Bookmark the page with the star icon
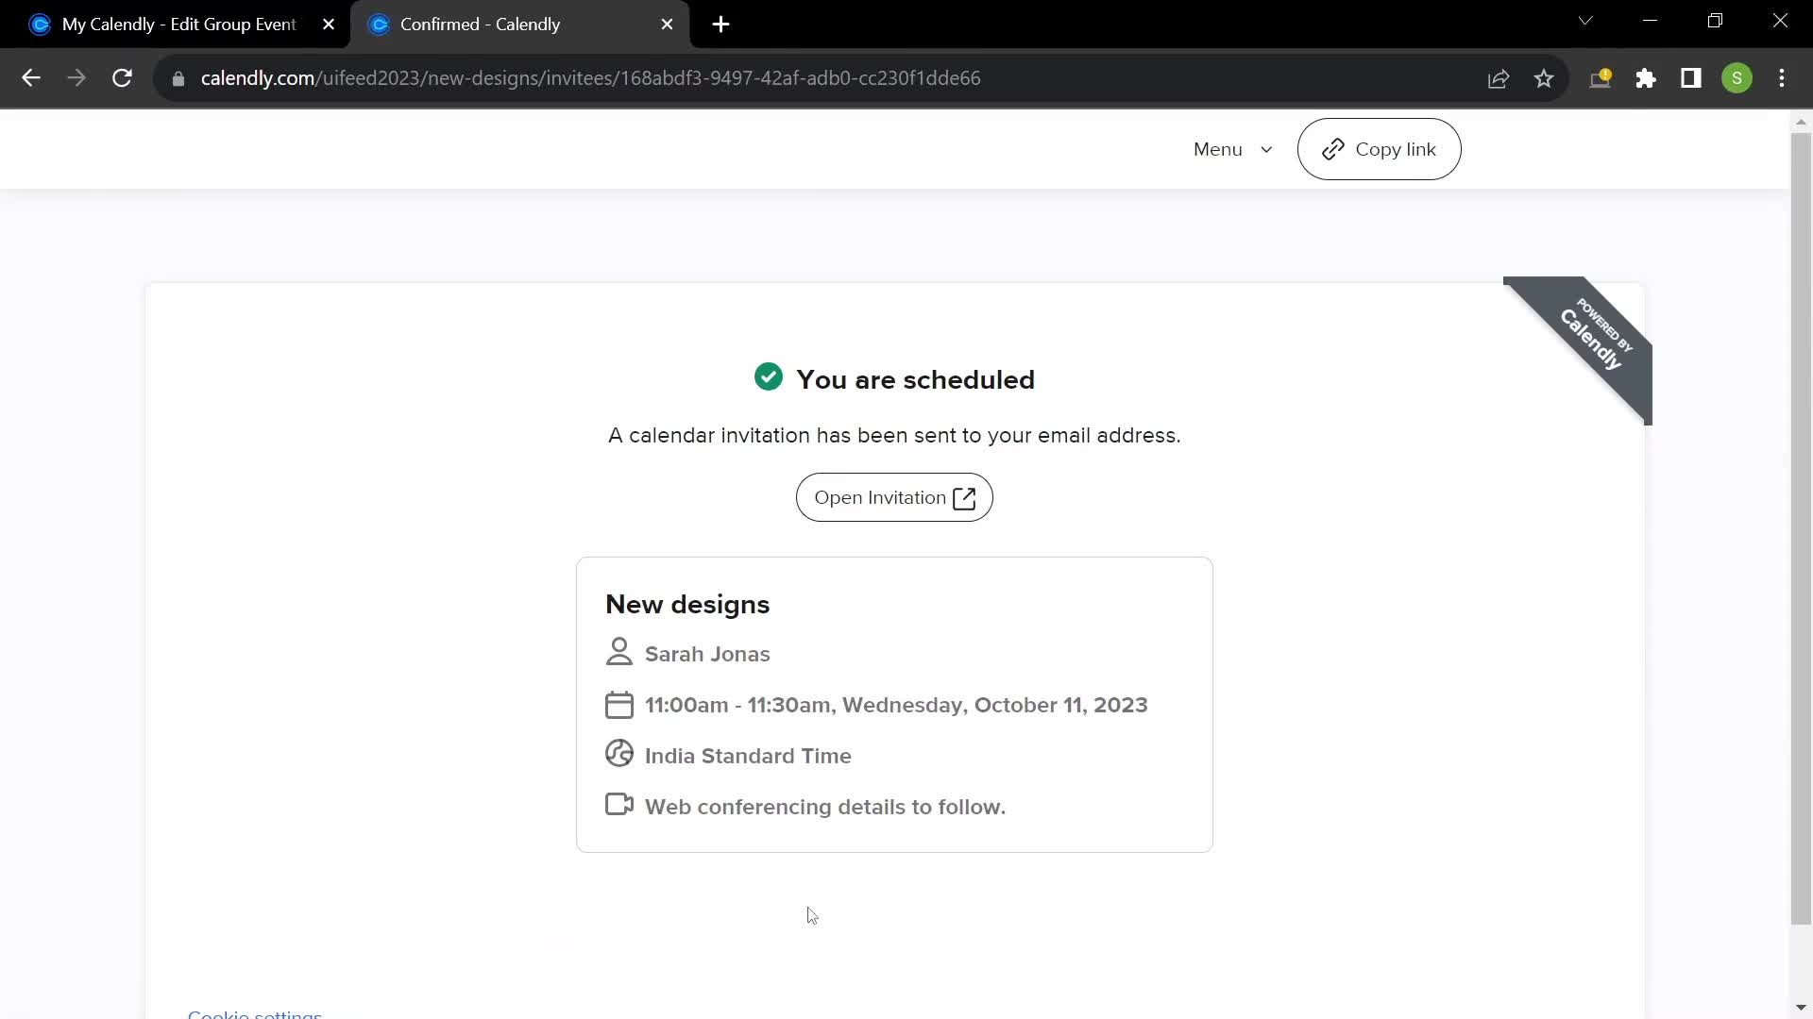 click(1544, 79)
